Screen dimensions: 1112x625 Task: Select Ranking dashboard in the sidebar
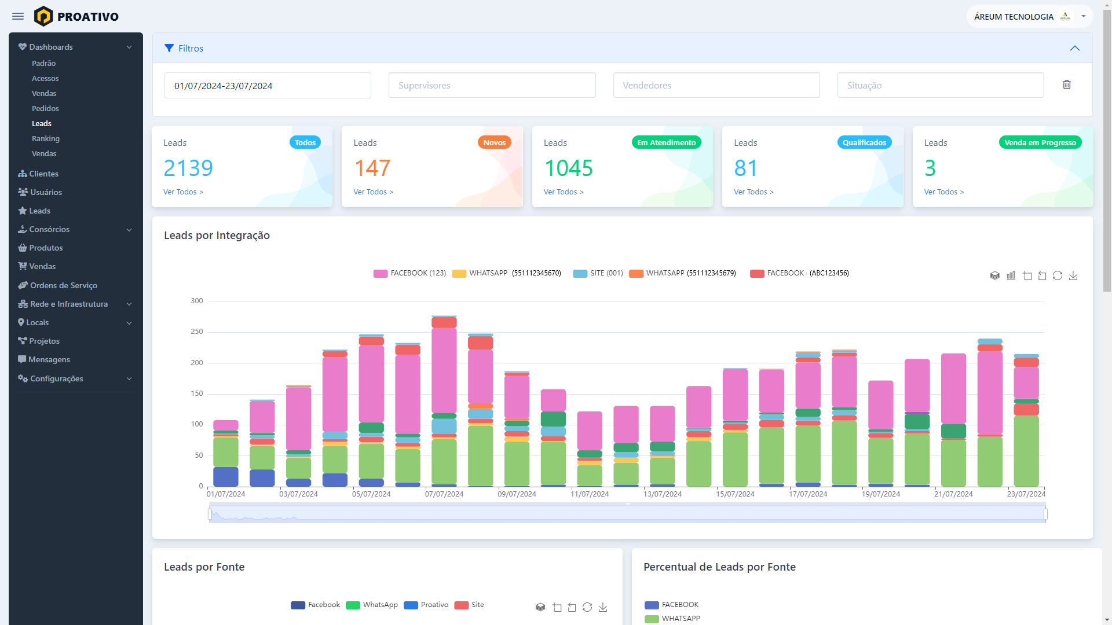pyautogui.click(x=46, y=138)
